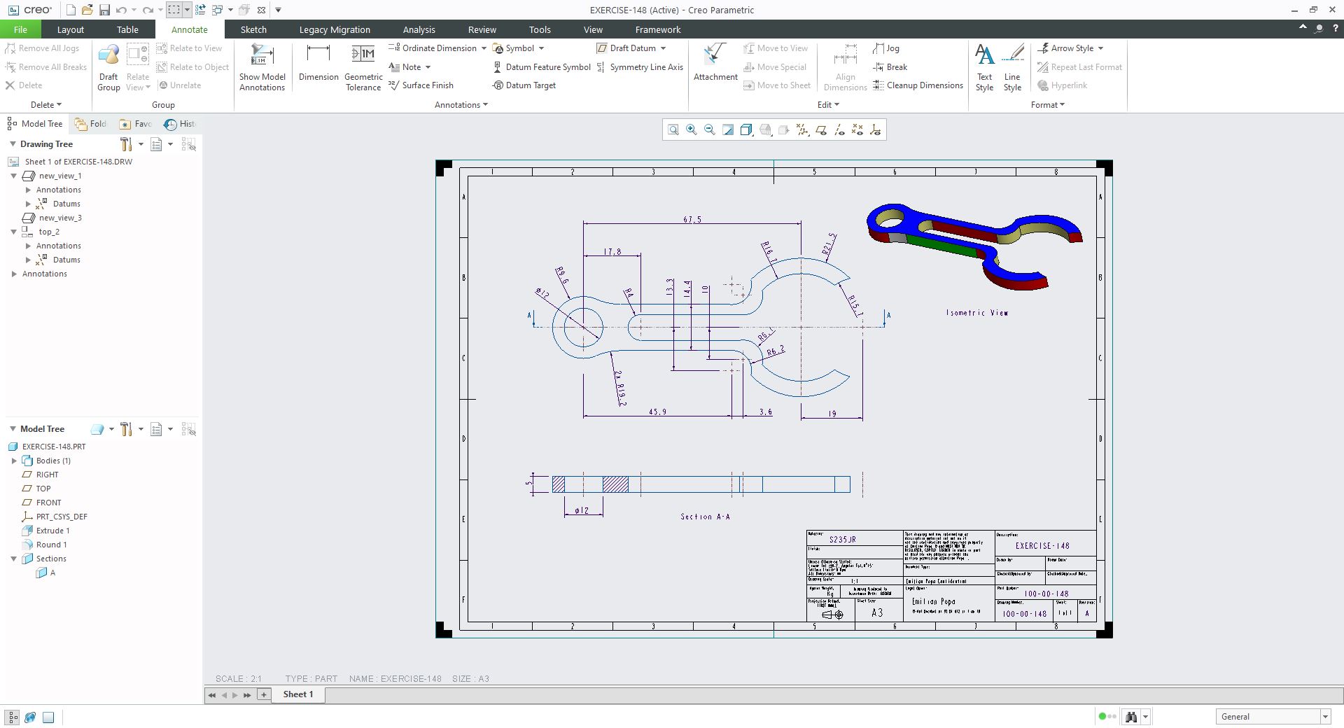Open the Datum Display Filters icon
The height and width of the screenshot is (728, 1344).
(802, 130)
